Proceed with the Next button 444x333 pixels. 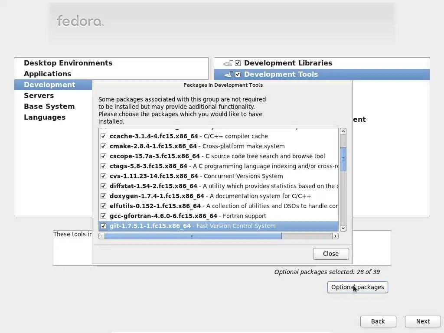(423, 321)
